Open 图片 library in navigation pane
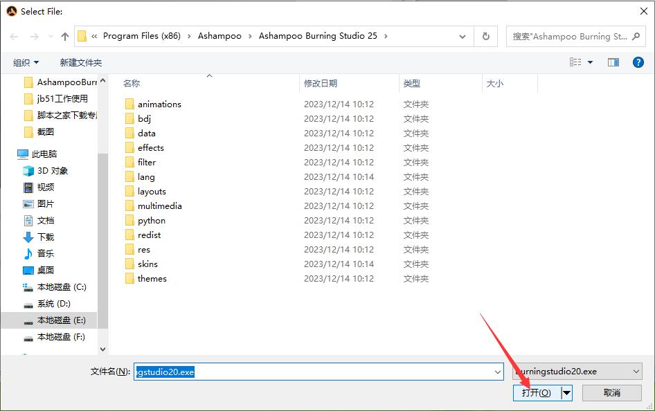 tap(39, 204)
